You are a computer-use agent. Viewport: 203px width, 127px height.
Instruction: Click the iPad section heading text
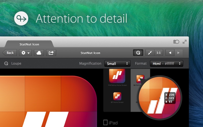pos(113,123)
